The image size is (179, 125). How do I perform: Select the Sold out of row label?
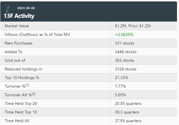point(15,60)
